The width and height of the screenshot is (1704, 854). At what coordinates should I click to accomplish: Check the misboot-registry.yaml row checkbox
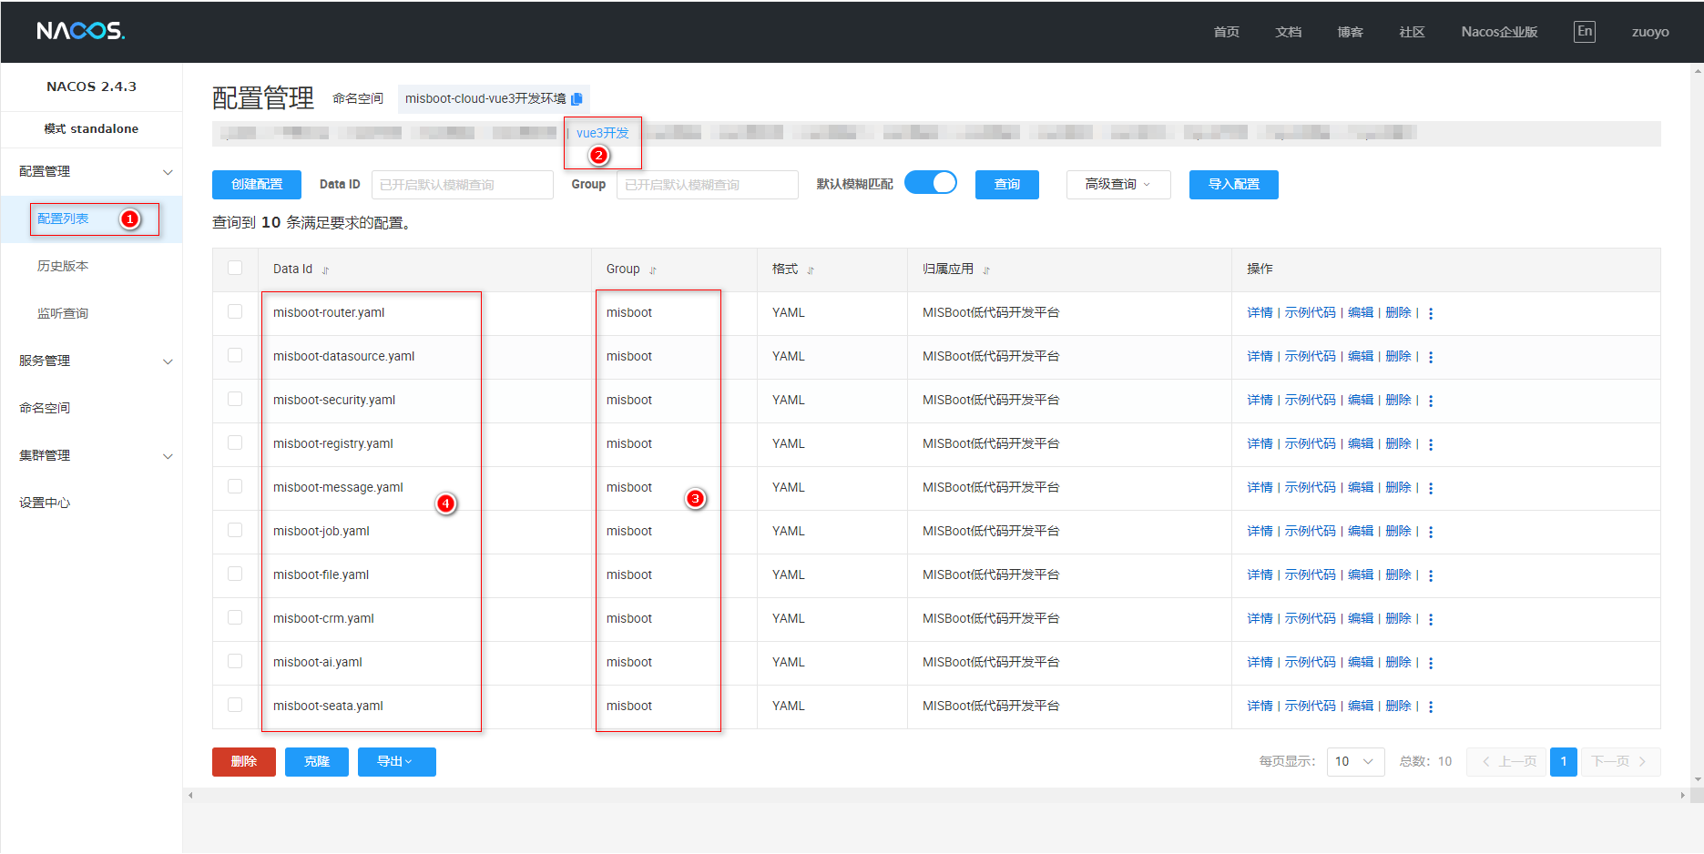235,442
